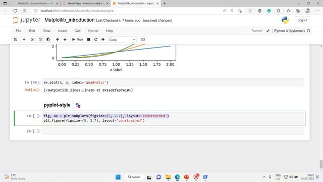323x182 pixels.
Task: Log out with the Logout button
Action: click(302, 20)
